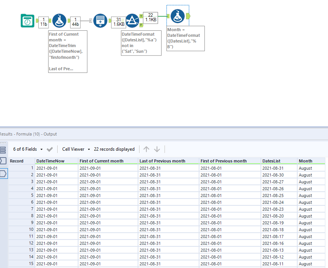Click the 22 records displayed label
The image size is (328, 268).
(114, 149)
